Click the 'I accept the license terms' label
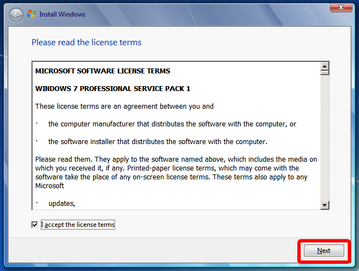This screenshot has height=271, width=359. [78, 225]
